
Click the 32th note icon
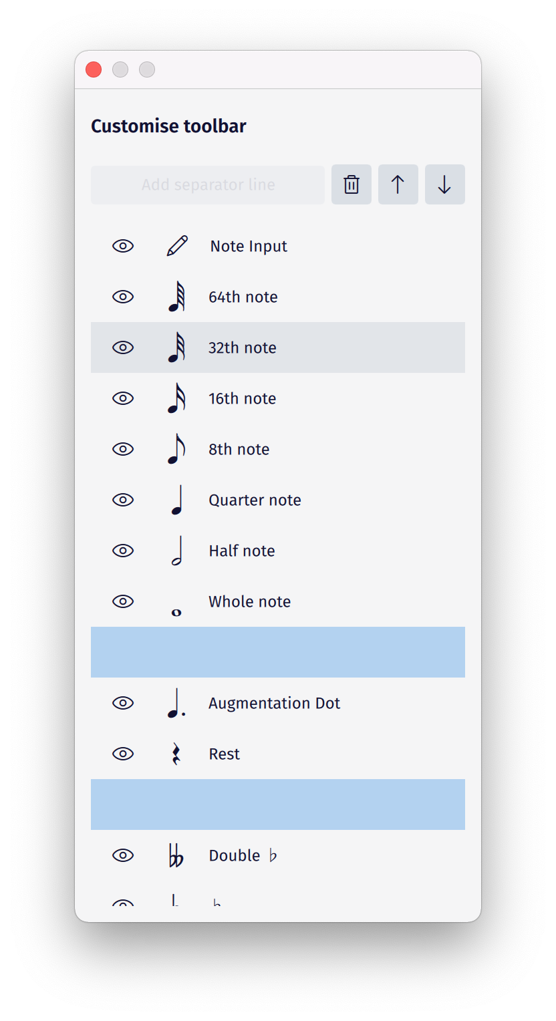coord(176,347)
